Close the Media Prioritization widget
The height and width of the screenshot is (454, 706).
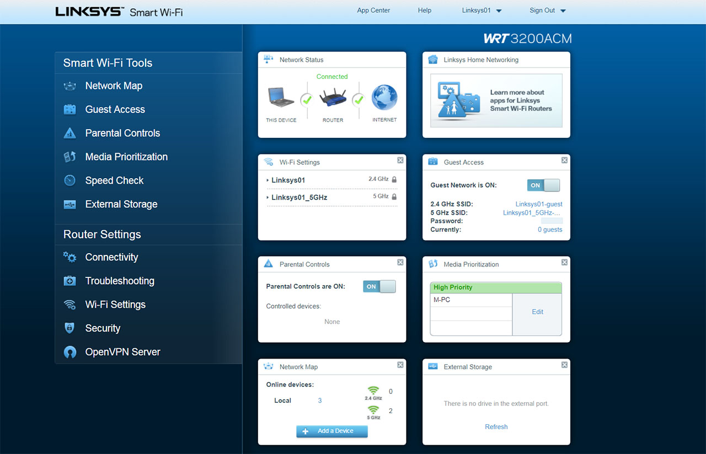(x=565, y=262)
